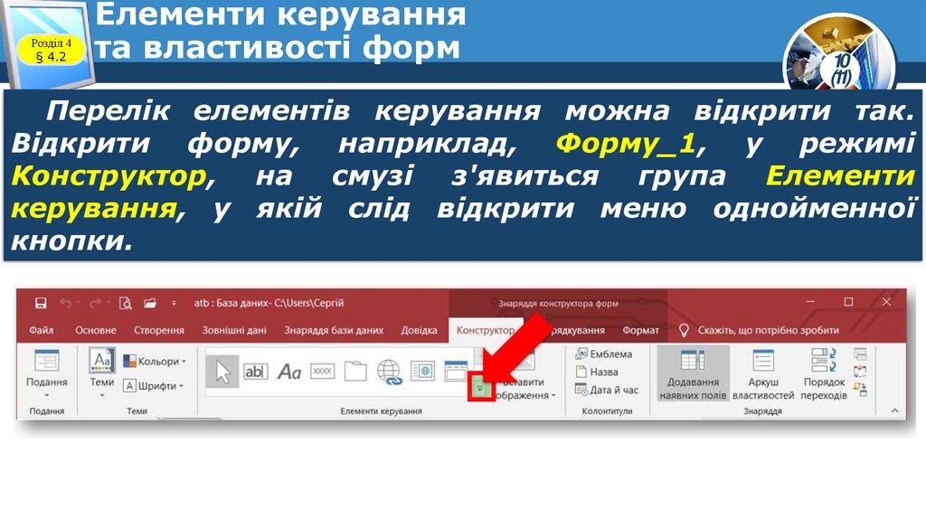
Task: Click the 'Елементи керування' group label
Action: pyautogui.click(x=381, y=410)
